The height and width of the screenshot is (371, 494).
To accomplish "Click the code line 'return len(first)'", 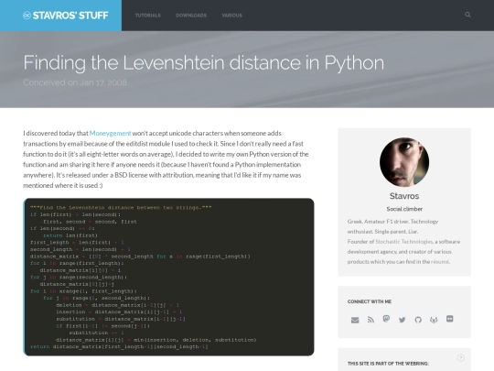I will coord(70,235).
